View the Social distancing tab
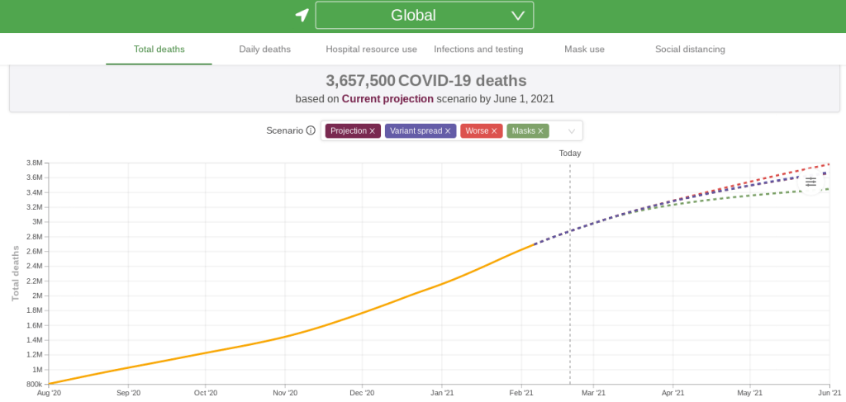Screen dimensions: 846x402 point(690,50)
